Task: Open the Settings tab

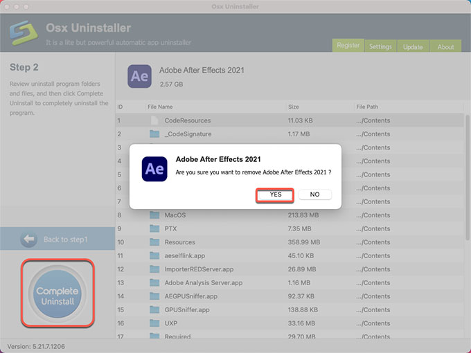Action: [x=380, y=46]
